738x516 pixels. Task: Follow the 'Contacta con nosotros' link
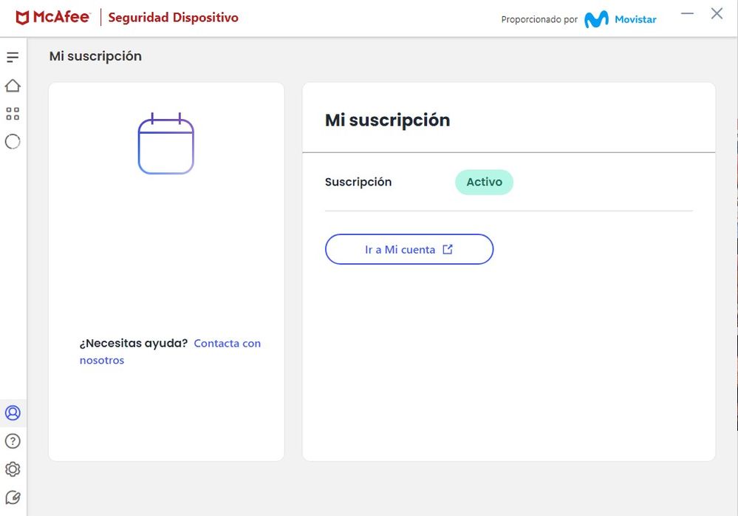227,343
